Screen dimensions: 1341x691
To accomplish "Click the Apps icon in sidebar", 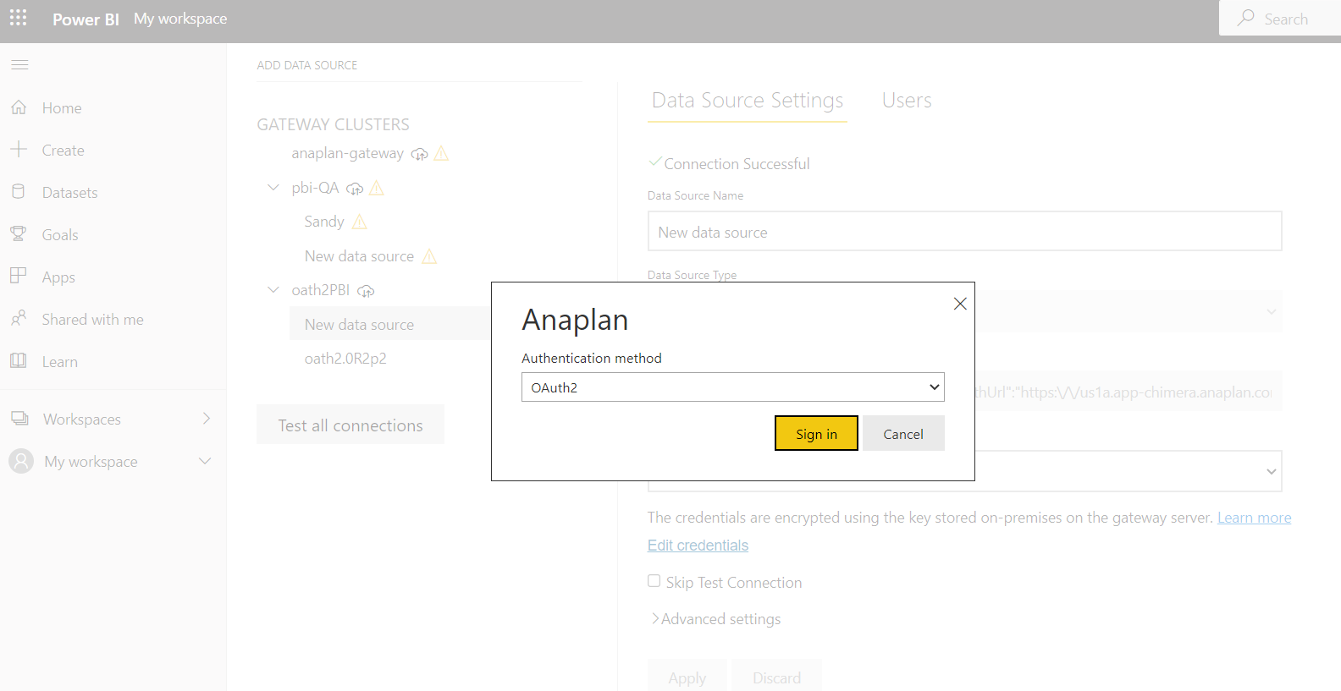I will click(x=19, y=276).
